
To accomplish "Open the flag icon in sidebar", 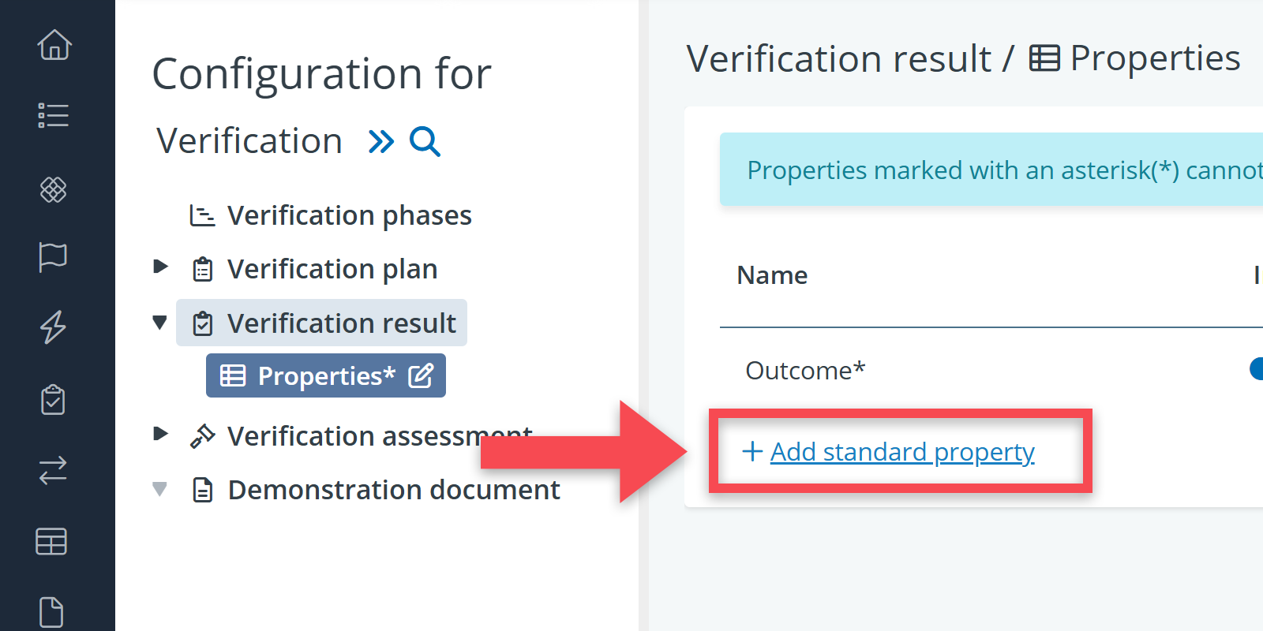I will (54, 257).
